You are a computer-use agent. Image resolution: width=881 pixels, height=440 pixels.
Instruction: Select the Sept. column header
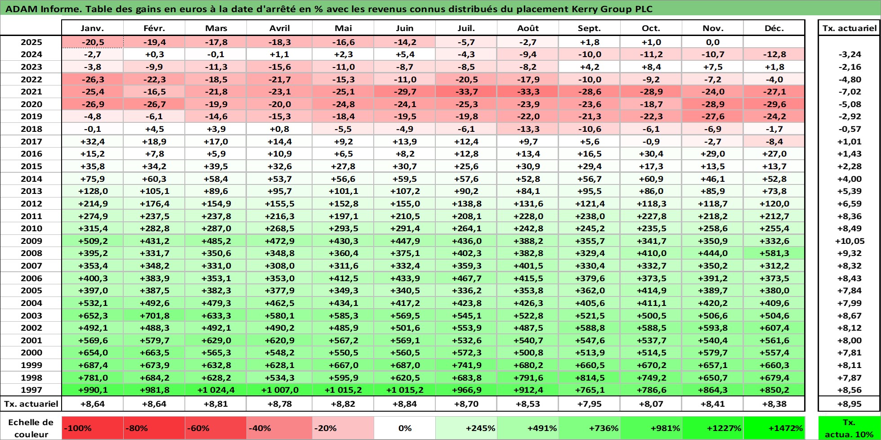tap(590, 28)
